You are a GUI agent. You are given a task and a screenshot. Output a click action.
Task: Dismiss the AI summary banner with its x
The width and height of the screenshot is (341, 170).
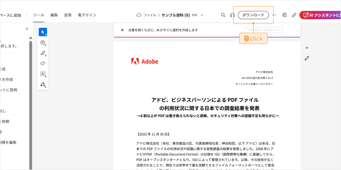[x=290, y=30]
